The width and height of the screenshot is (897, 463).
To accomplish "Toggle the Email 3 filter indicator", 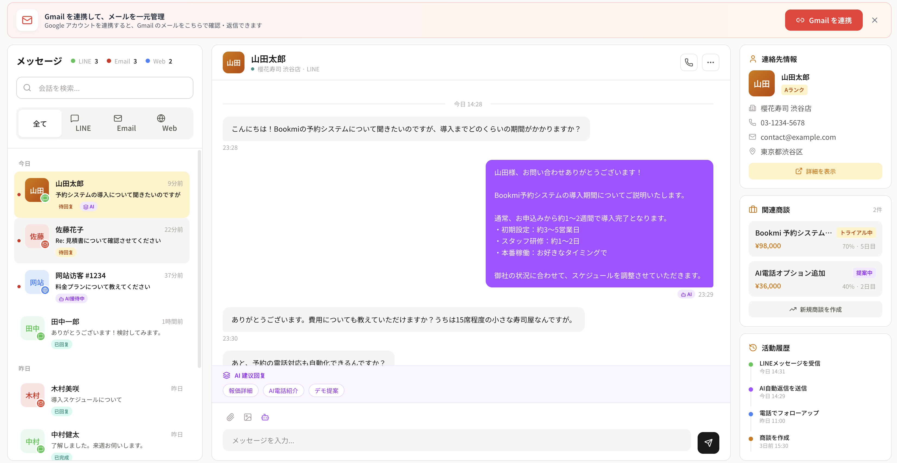I will 121,61.
